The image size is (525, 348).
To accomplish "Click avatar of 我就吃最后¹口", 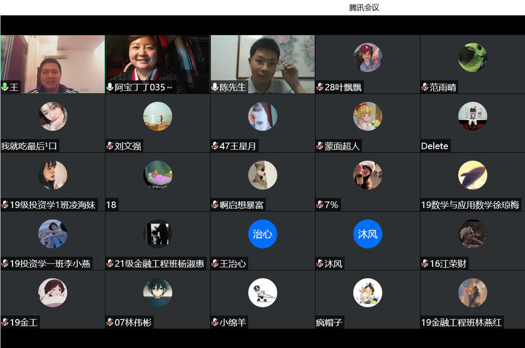I will [x=53, y=117].
